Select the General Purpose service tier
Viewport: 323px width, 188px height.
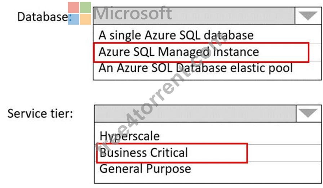pyautogui.click(x=145, y=169)
